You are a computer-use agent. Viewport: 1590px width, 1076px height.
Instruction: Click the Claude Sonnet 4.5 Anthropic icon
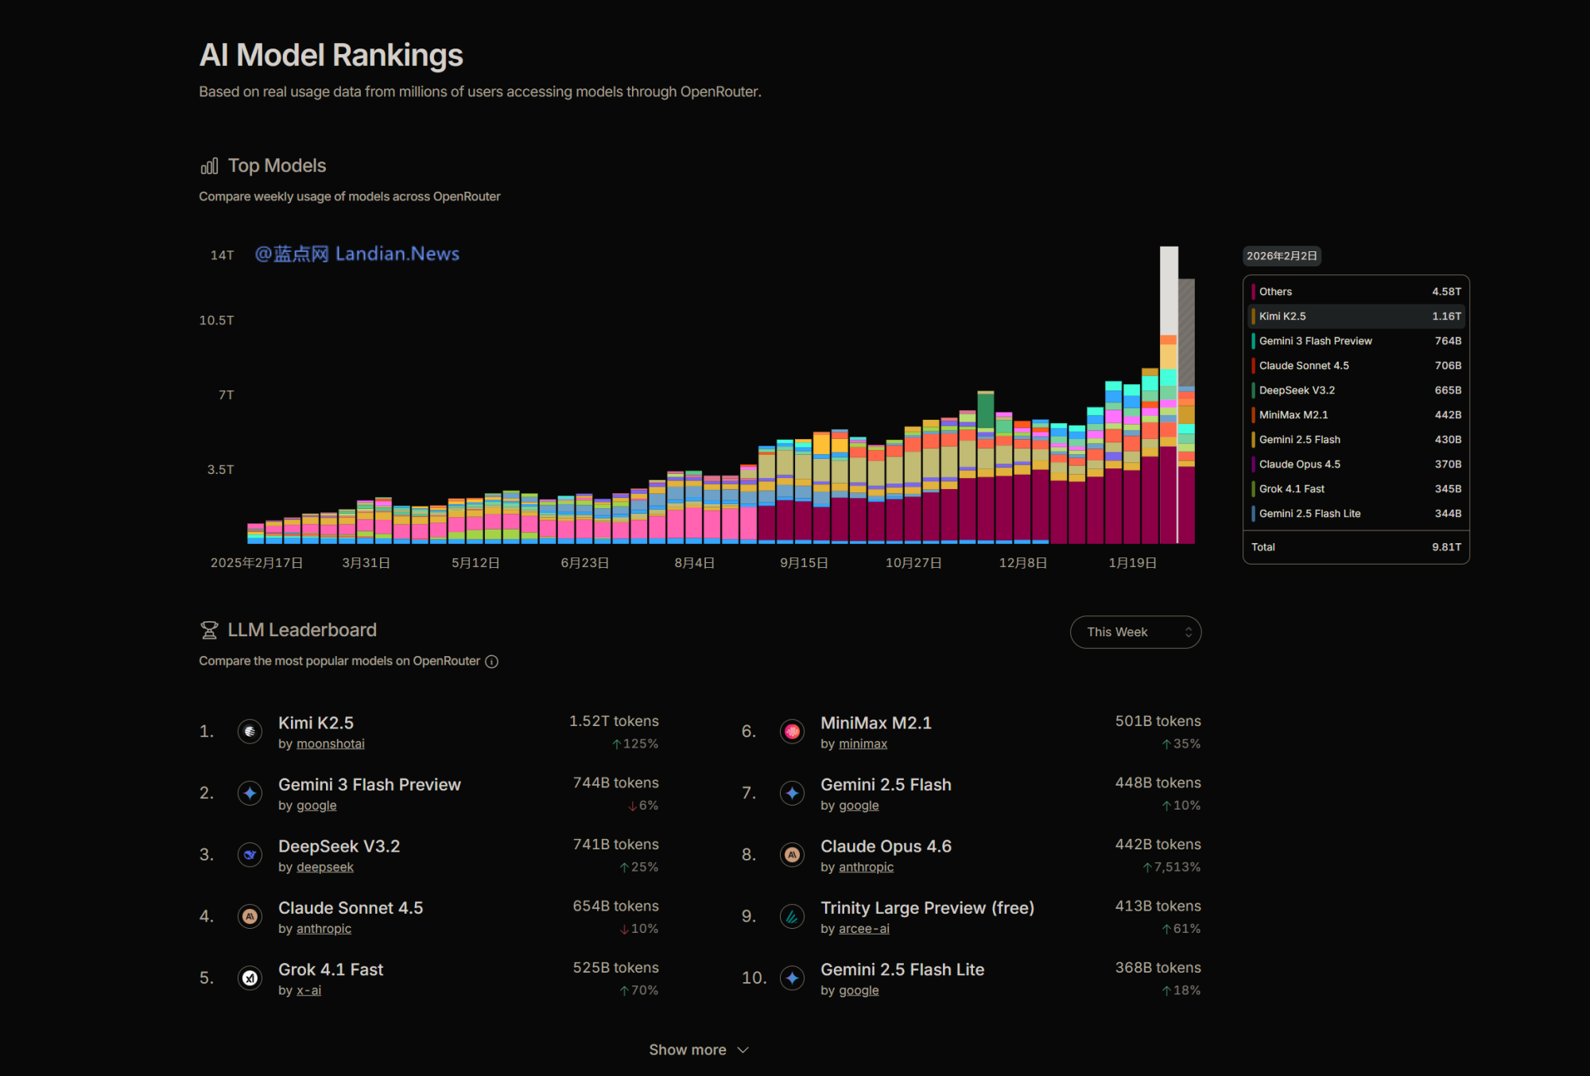(250, 916)
